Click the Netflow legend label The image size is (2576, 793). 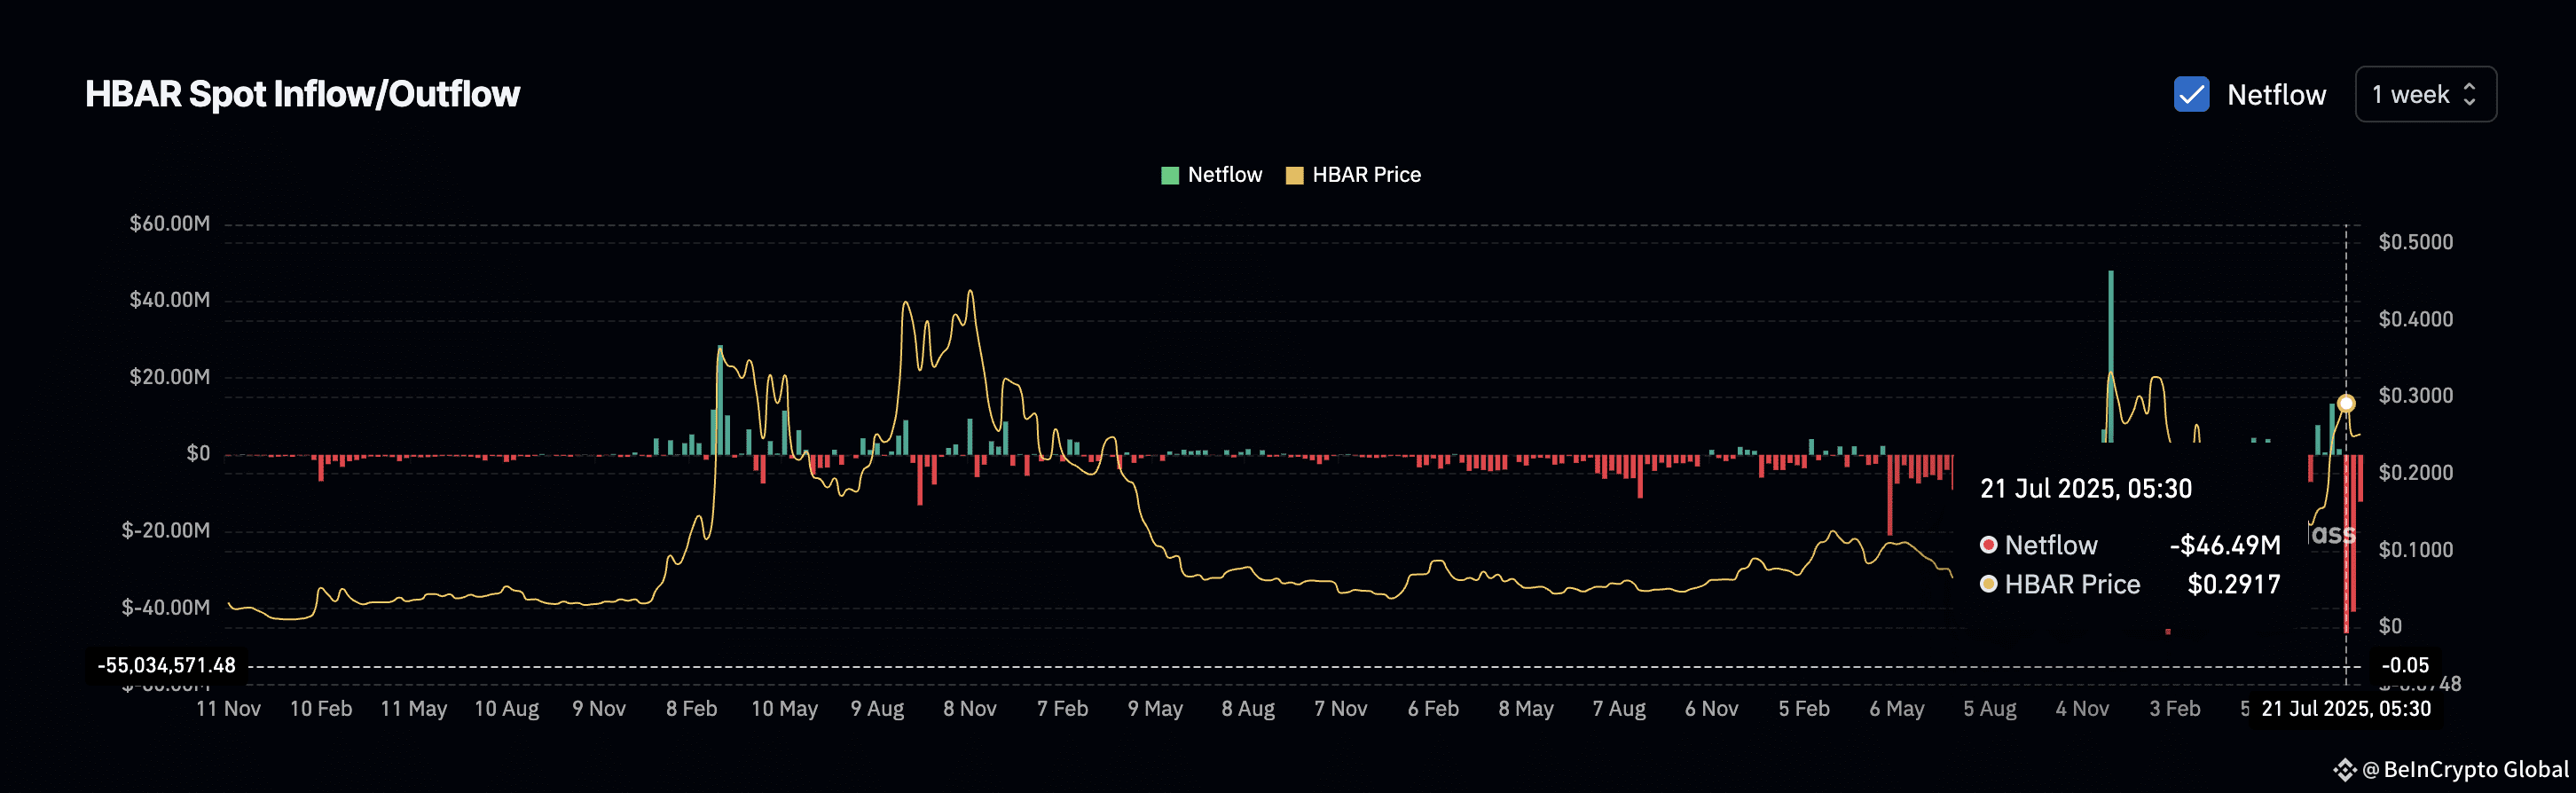tap(1224, 175)
